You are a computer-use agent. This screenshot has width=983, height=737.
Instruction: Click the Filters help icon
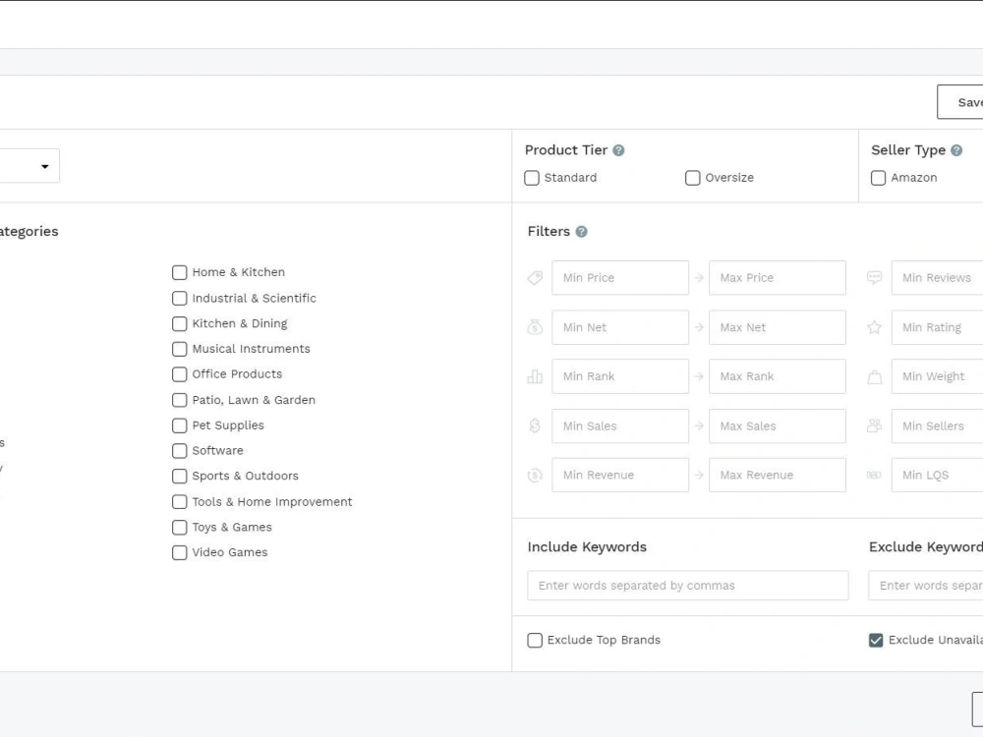581,232
